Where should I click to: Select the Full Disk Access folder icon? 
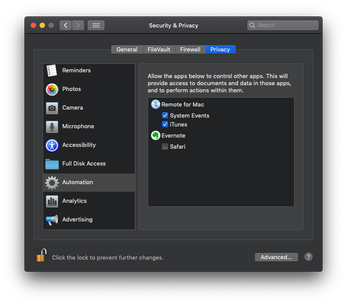point(52,164)
